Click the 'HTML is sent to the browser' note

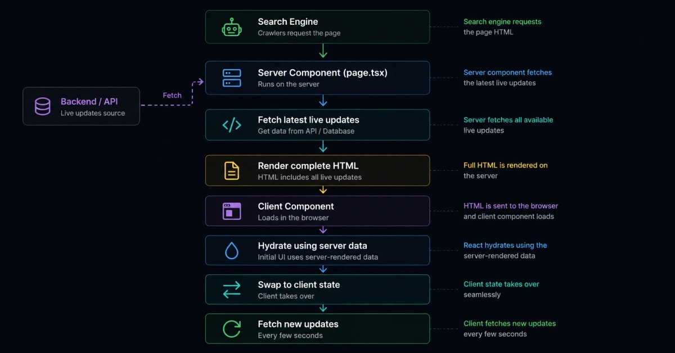[x=511, y=211]
